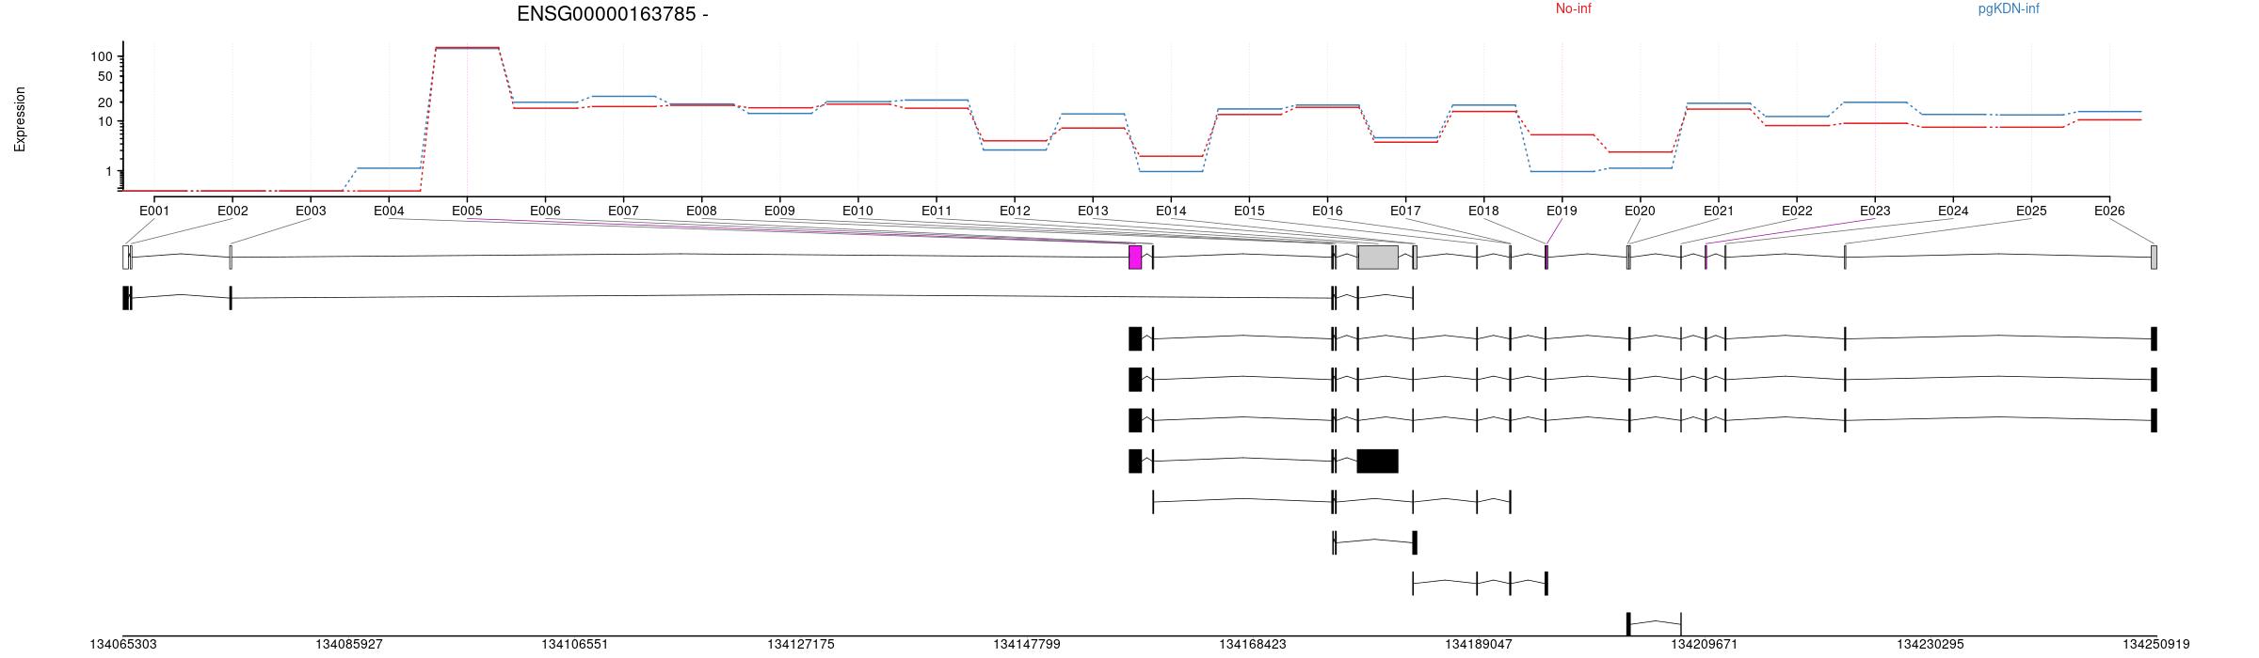Select exon label E015

tap(1249, 211)
